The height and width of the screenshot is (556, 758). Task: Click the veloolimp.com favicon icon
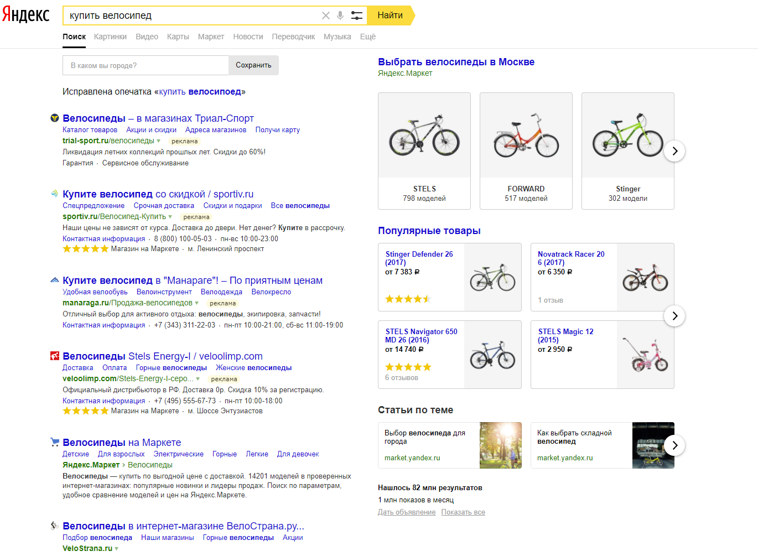coord(55,356)
